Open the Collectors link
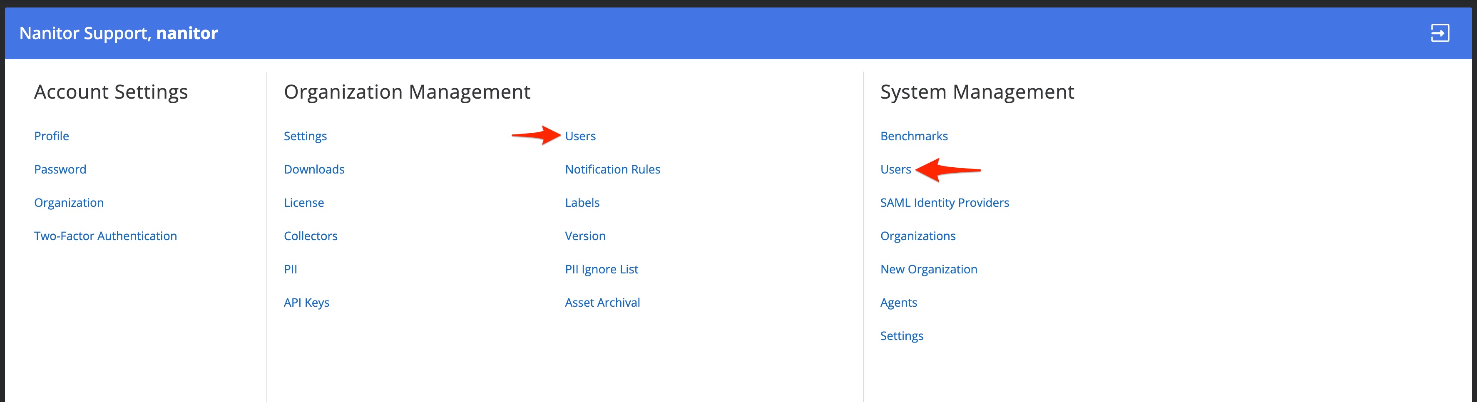 tap(311, 236)
